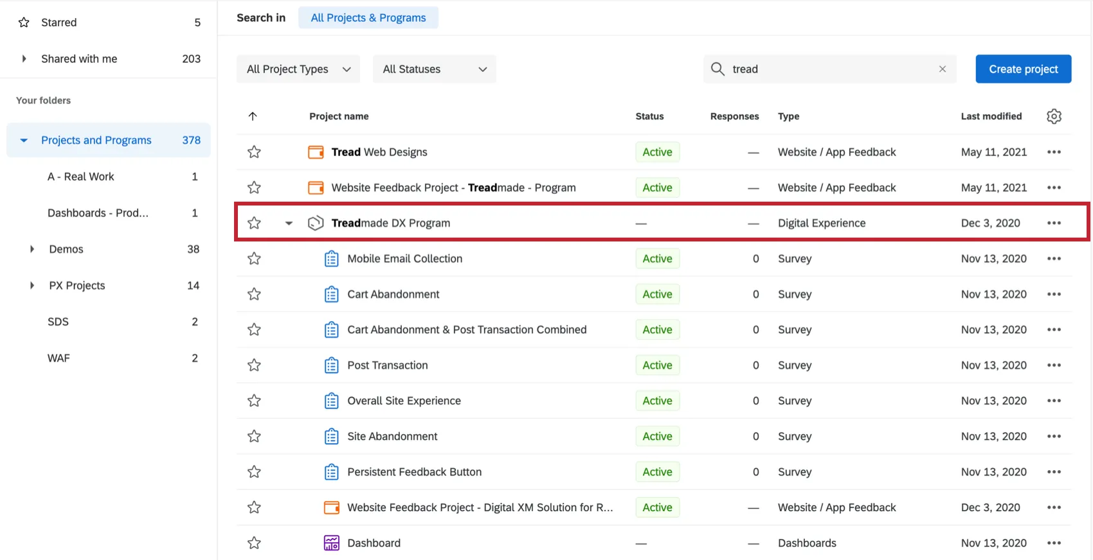Click the Tread Web Designs project icon
Image resolution: width=1093 pixels, height=560 pixels.
click(x=316, y=152)
